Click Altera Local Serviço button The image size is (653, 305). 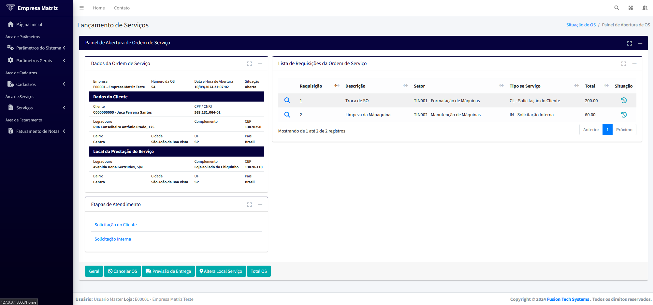click(221, 271)
